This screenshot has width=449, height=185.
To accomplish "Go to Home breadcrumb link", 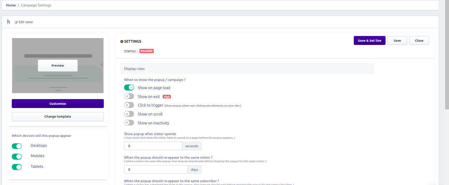I will pos(11,5).
